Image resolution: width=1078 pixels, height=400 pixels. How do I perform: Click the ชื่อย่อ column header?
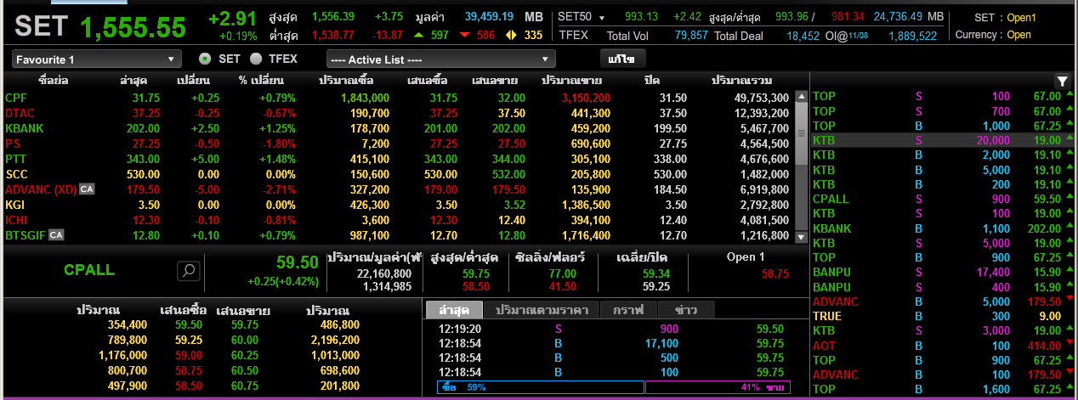pyautogui.click(x=54, y=81)
